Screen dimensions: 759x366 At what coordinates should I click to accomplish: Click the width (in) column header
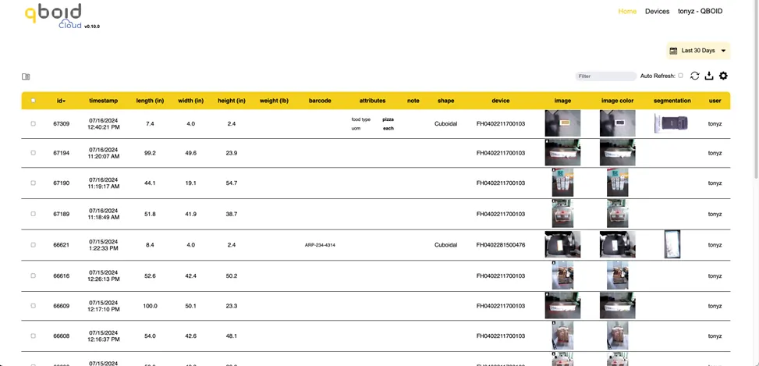point(190,101)
